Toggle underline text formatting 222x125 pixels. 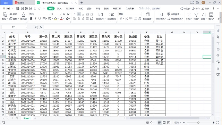coord(40,19)
